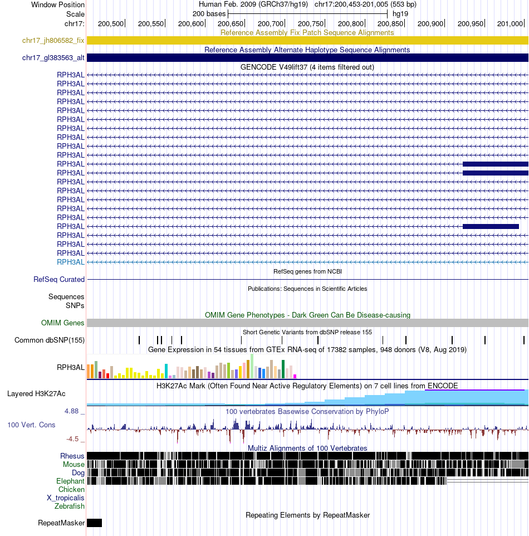
Task: Select the light-blue RPH3AL transcript label
Action: (x=70, y=262)
